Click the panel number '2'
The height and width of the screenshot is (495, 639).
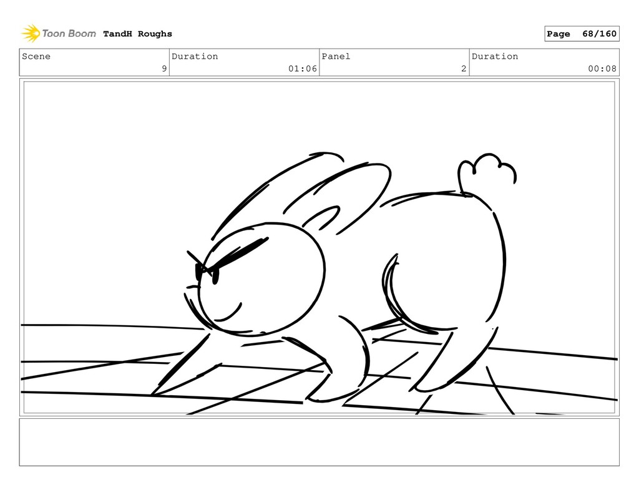click(464, 69)
